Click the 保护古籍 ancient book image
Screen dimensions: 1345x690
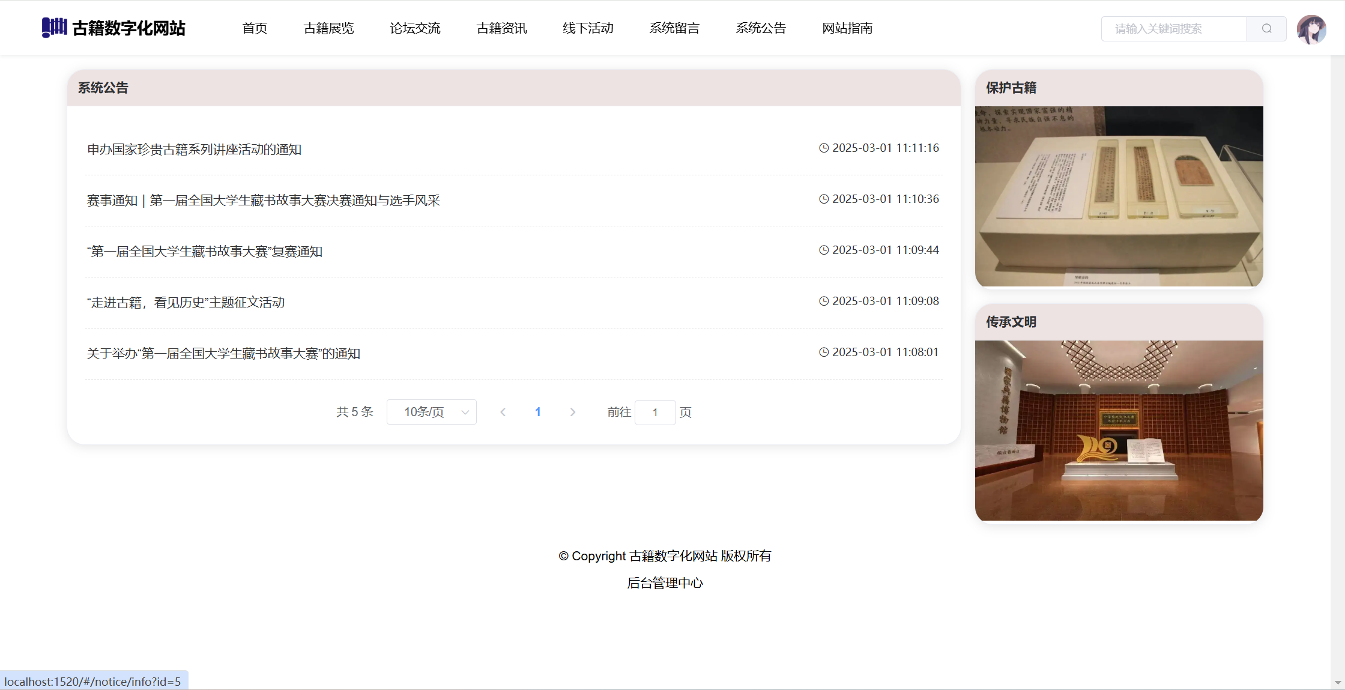coord(1119,196)
